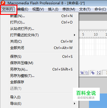Choose 打开(O)... from the File menu
This screenshot has height=108, width=107.
coord(43,22)
